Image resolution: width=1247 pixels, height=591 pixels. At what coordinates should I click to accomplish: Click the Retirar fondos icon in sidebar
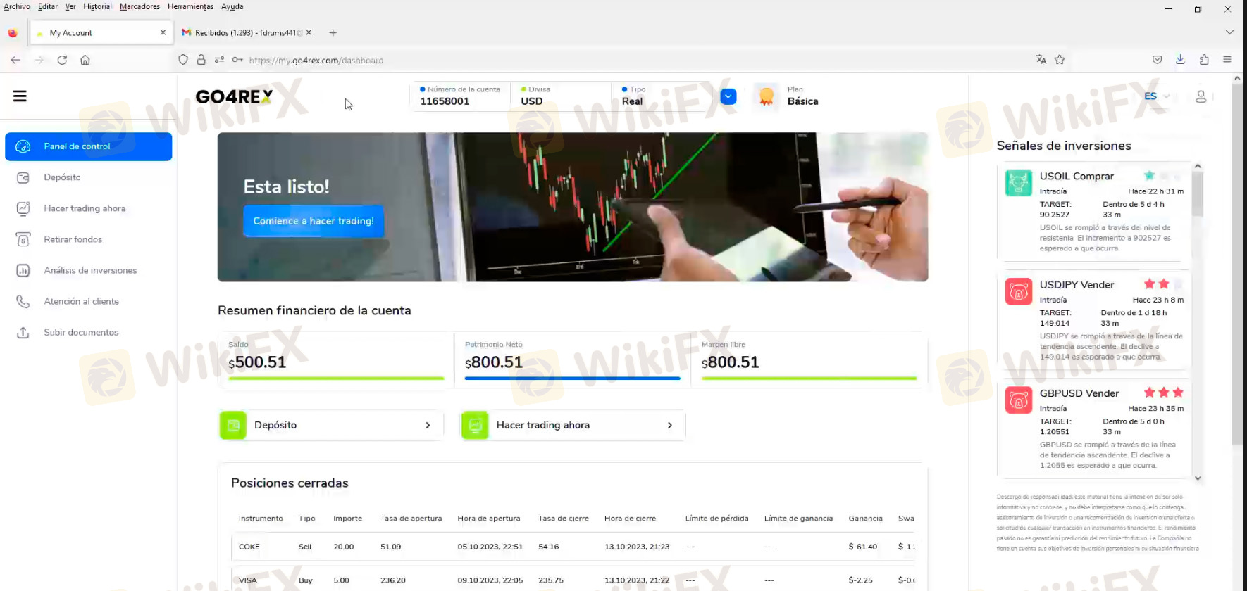click(23, 239)
